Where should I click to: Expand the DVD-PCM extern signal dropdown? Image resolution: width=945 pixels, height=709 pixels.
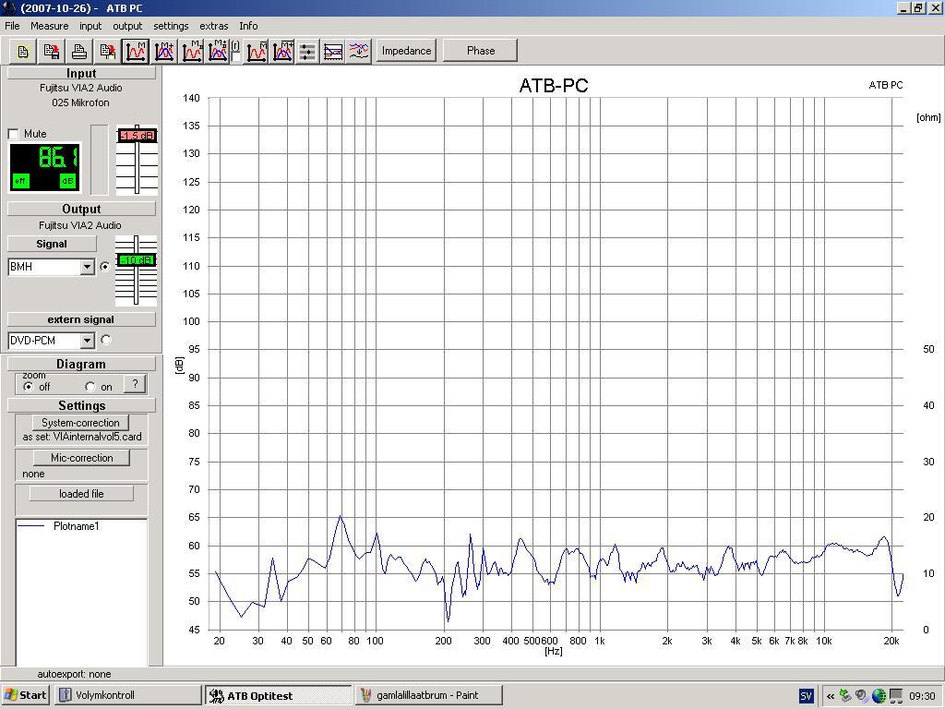(88, 341)
